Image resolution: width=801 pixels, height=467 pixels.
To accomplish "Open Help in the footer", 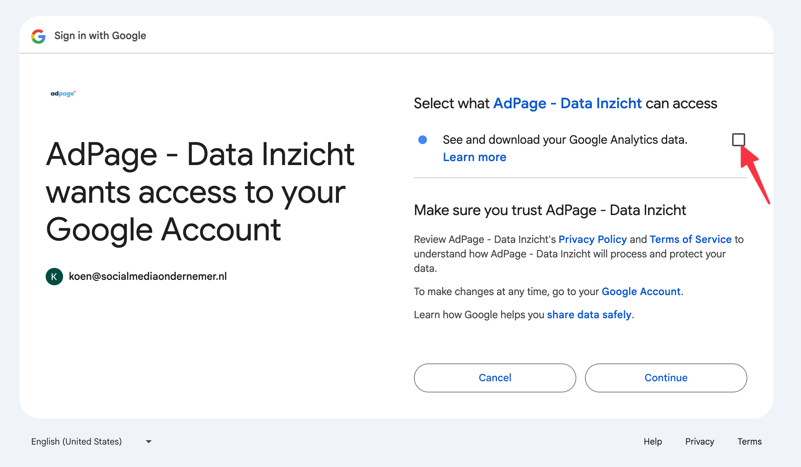I will pyautogui.click(x=653, y=442).
